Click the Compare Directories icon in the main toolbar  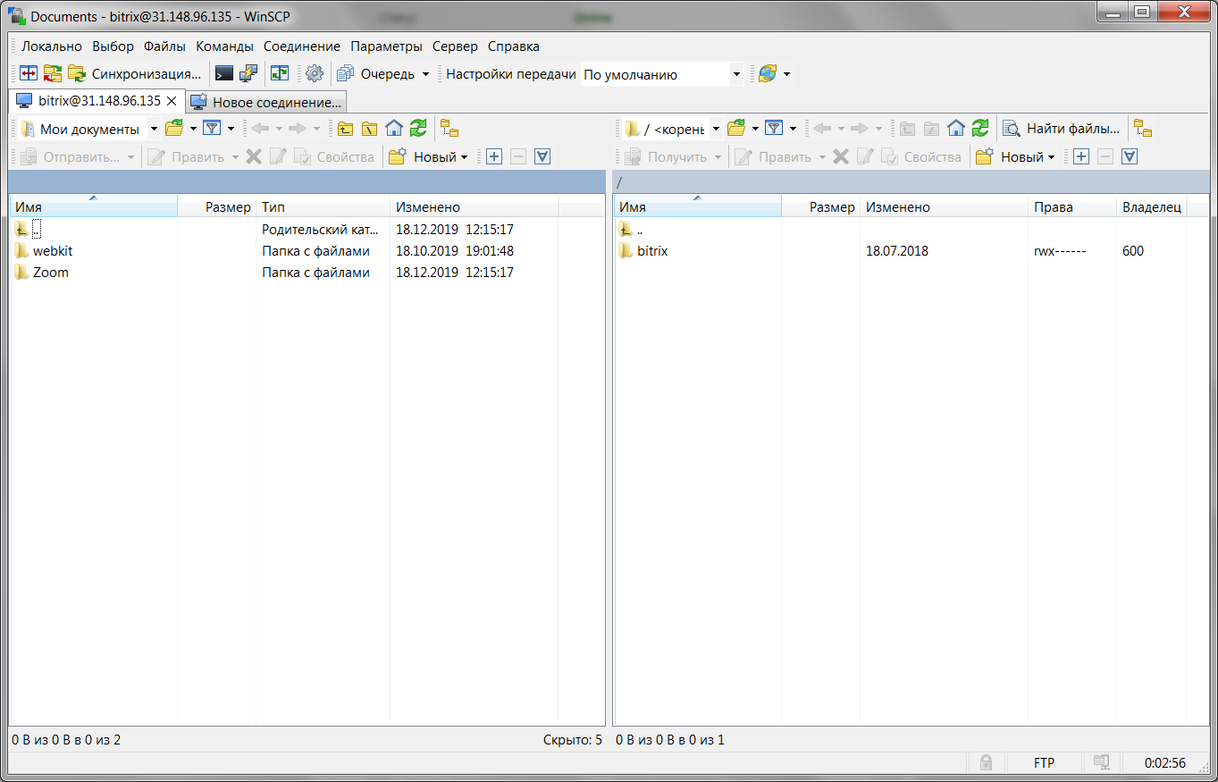click(29, 74)
